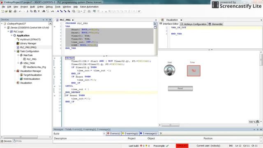Click the mySTruct (STRUCT) tree icon
263x148 pixels.
coord(18,39)
